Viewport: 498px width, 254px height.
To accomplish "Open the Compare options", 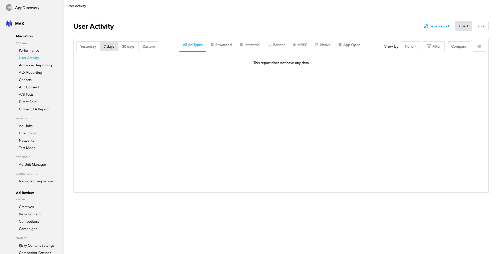I will (x=458, y=46).
